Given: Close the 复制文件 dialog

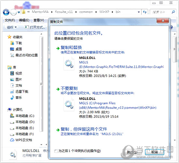Looking at the screenshot, I should (x=163, y=21).
